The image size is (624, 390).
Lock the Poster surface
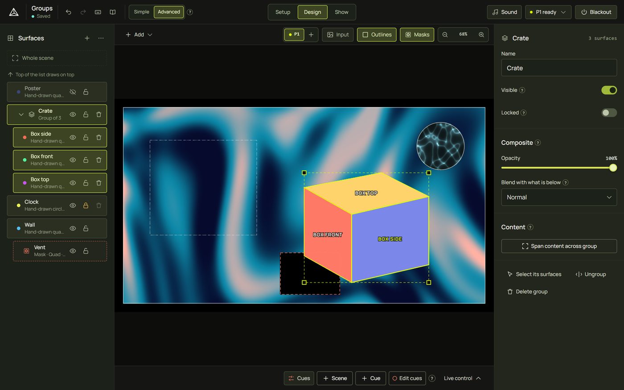tap(86, 92)
